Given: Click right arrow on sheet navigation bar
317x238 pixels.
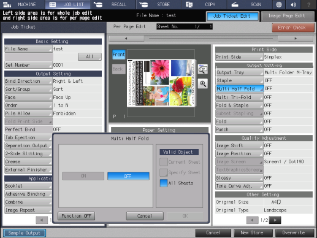Looking at the screenshot, I should click(x=296, y=39).
